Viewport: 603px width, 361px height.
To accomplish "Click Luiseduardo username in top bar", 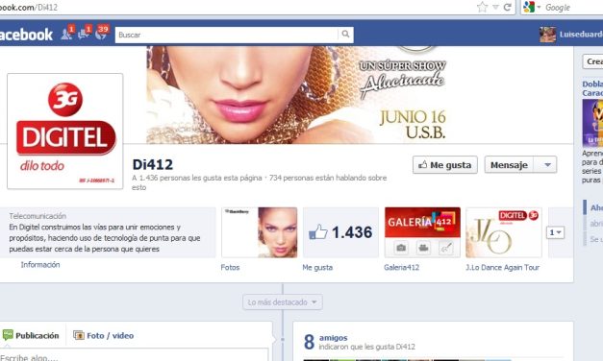I will (x=581, y=35).
